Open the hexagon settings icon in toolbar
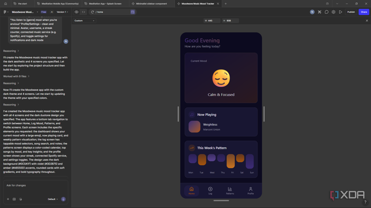 333,12
